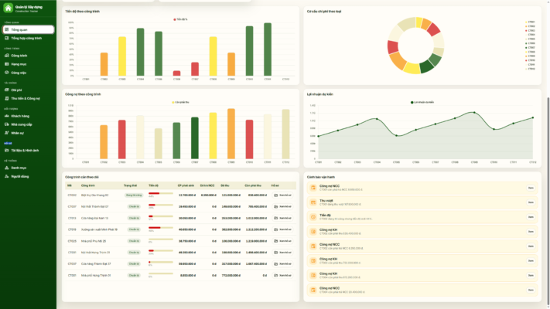Click Chuẩn bị badge for Cửa hàng Thành Đạt 37
This screenshot has height=309, width=550.
[x=134, y=263]
